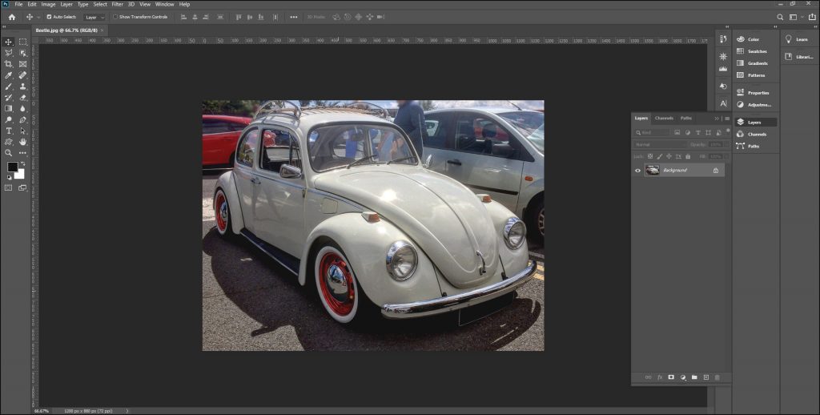This screenshot has width=820, height=415.
Task: Pick the Brush tool
Action: (9, 87)
